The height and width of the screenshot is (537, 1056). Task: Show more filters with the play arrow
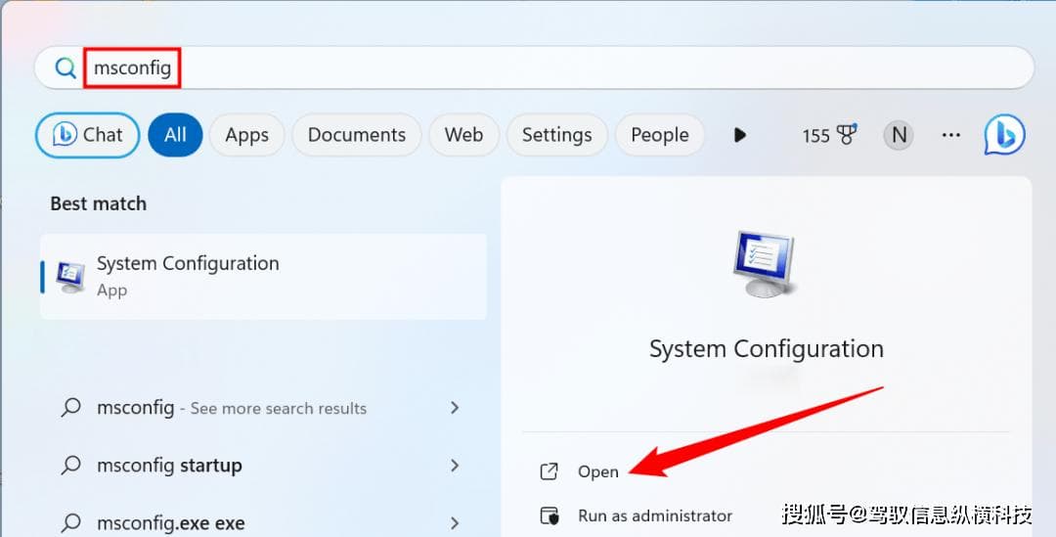click(739, 135)
